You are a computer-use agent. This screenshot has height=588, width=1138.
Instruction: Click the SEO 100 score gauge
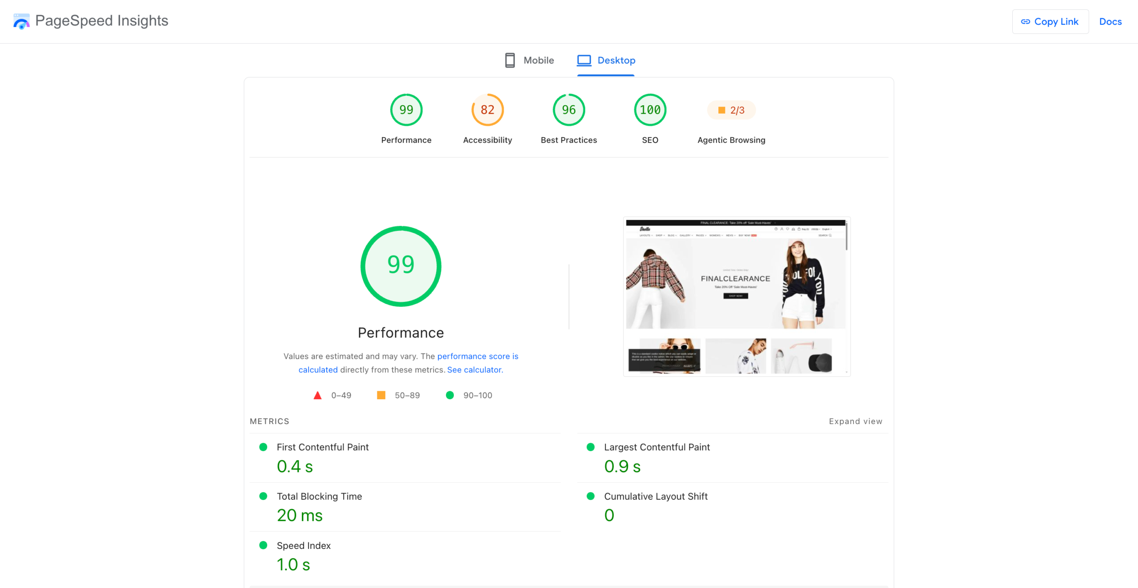650,110
